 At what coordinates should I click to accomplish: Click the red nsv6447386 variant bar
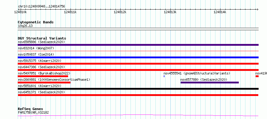138,70
